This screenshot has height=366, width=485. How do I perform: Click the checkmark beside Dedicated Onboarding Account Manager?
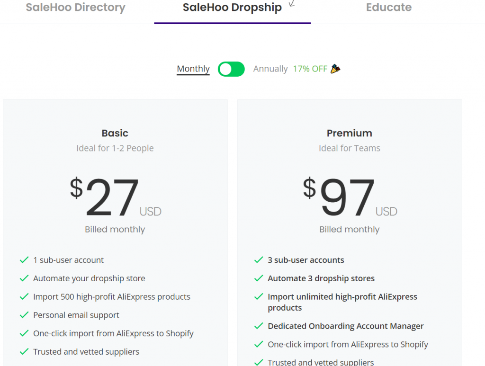pos(259,326)
